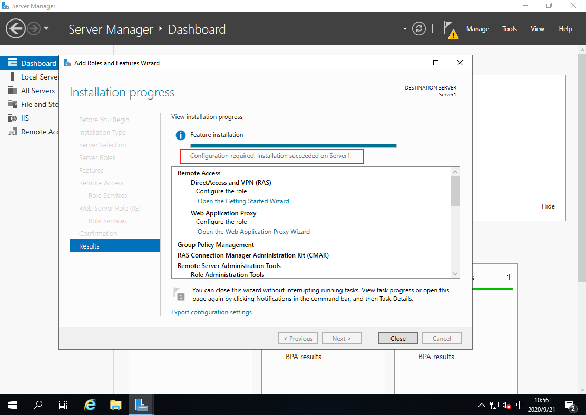The width and height of the screenshot is (586, 415).
Task: Click Remote Server Administration Tools entry
Action: point(229,265)
